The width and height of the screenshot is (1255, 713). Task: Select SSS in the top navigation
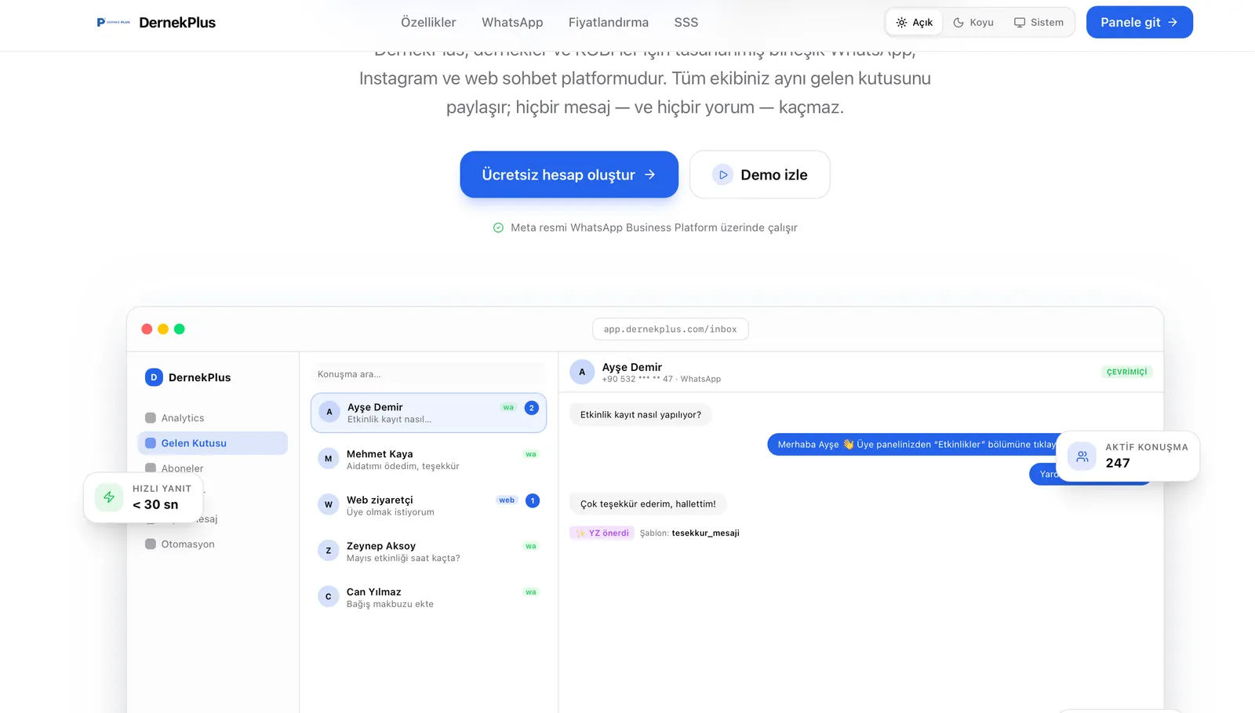[686, 23]
